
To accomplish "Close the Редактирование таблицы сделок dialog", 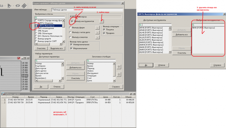I will (x=122, y=3).
